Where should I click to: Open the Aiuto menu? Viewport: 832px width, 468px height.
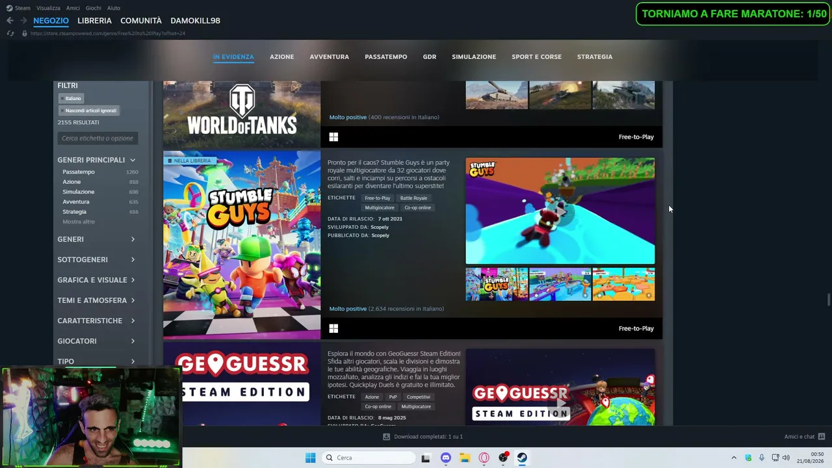pos(114,8)
